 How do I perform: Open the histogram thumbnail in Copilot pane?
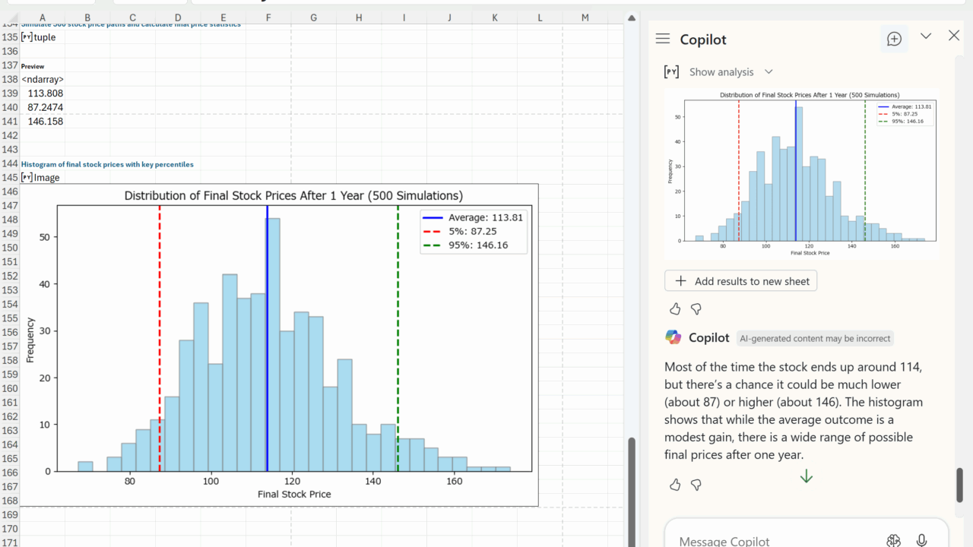(801, 173)
